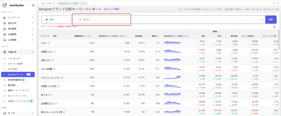Viewport: 281px width, 116px height.
Task: Focus the keyword search field containing アロマ
Action: coord(168,20)
